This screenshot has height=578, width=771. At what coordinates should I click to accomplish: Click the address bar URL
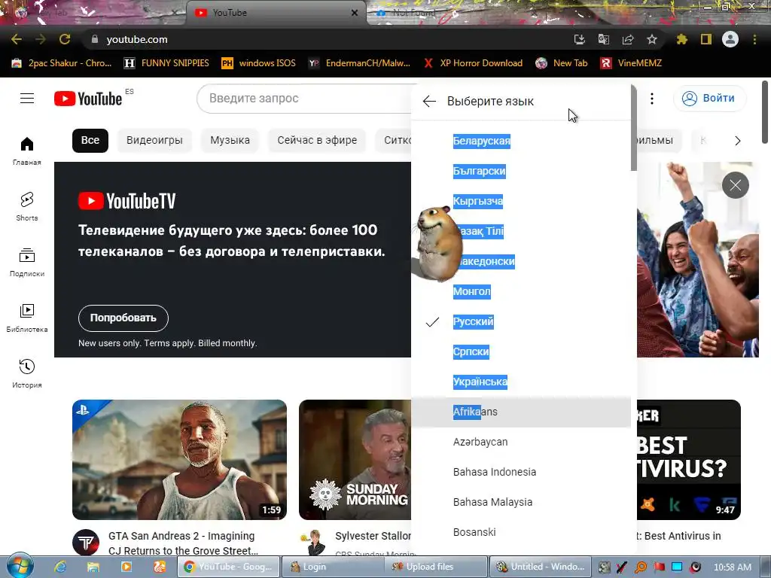[x=137, y=39]
